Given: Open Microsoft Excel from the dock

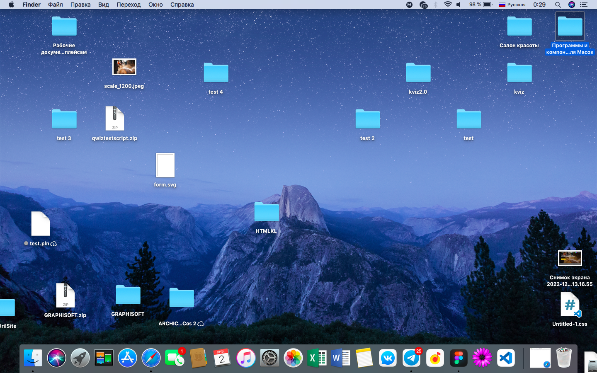Looking at the screenshot, I should click(x=317, y=358).
